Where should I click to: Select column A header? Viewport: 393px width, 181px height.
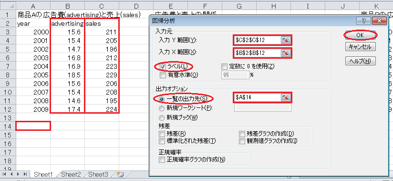[x=33, y=6]
